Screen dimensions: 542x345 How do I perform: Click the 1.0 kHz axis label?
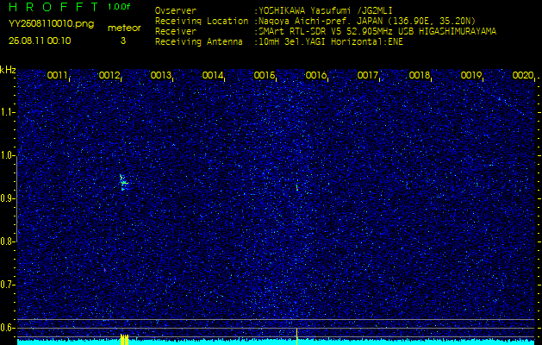pyautogui.click(x=8, y=155)
